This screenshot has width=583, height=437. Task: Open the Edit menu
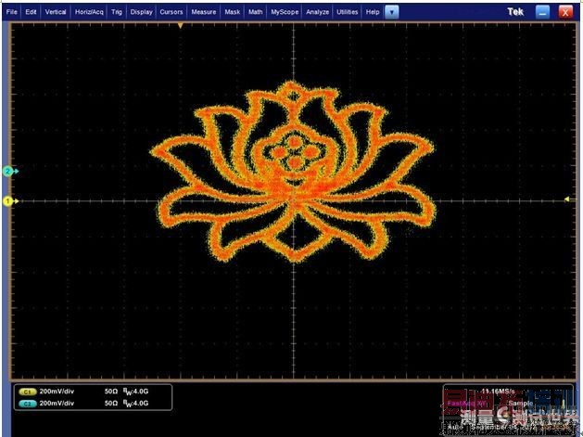[31, 12]
